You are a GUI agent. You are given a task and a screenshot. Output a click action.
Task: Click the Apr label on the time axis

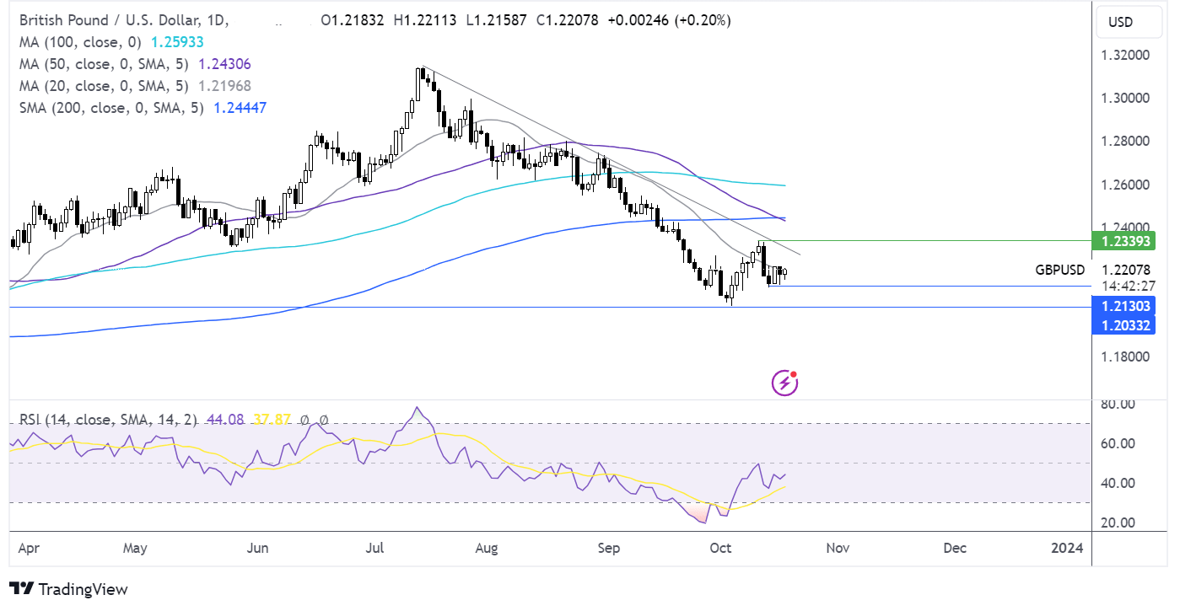(29, 548)
